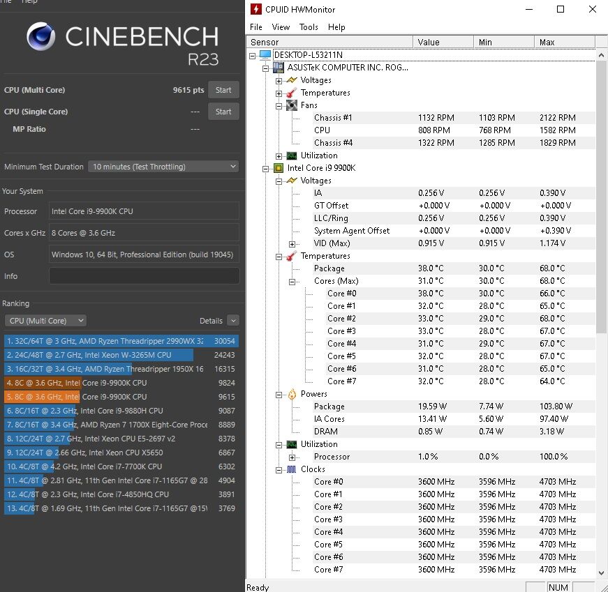Click the HWMonitor scroll up arrow

pyautogui.click(x=601, y=55)
